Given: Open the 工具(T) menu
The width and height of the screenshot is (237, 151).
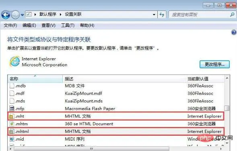Looking at the screenshot, I should [68, 25].
